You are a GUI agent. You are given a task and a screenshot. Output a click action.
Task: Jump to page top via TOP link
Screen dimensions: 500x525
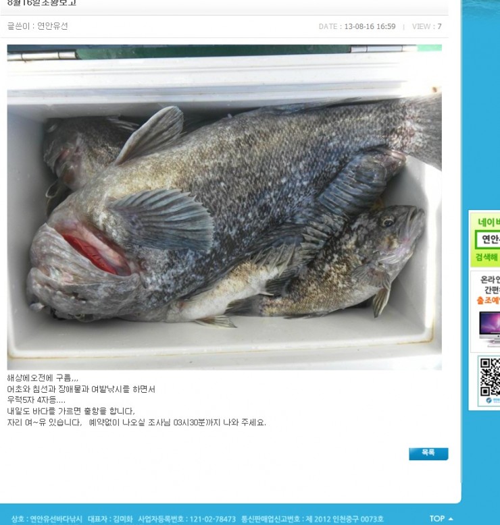(x=437, y=519)
